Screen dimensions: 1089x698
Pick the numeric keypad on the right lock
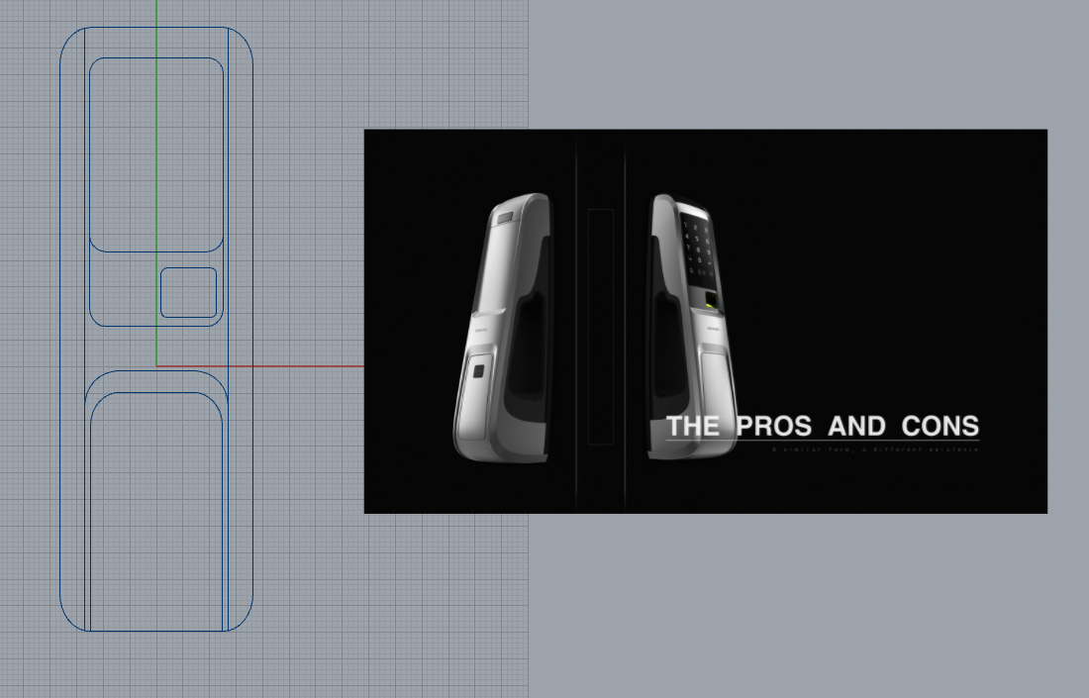coord(697,248)
